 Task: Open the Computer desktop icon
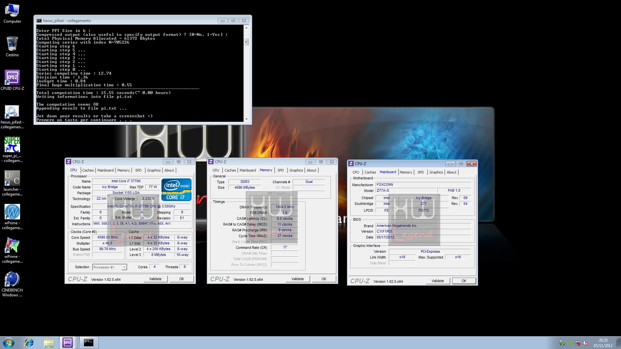pyautogui.click(x=12, y=14)
